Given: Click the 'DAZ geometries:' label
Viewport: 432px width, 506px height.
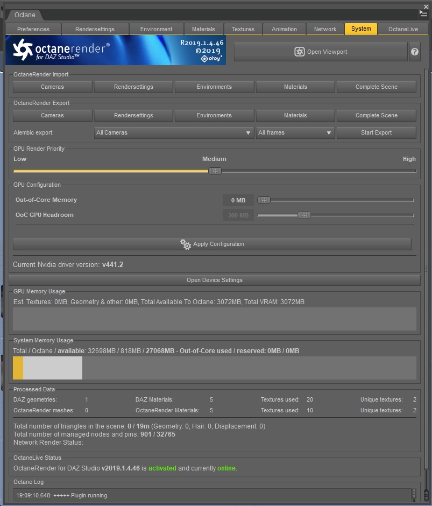Looking at the screenshot, I should click(x=35, y=399).
